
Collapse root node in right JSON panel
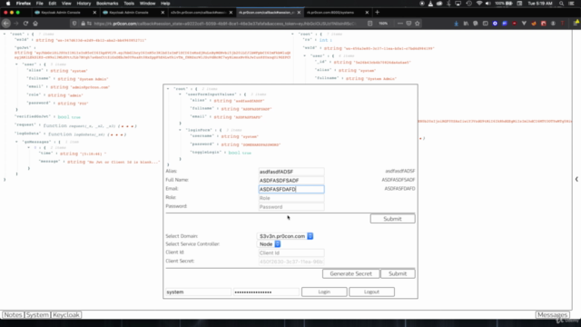[x=292, y=34]
